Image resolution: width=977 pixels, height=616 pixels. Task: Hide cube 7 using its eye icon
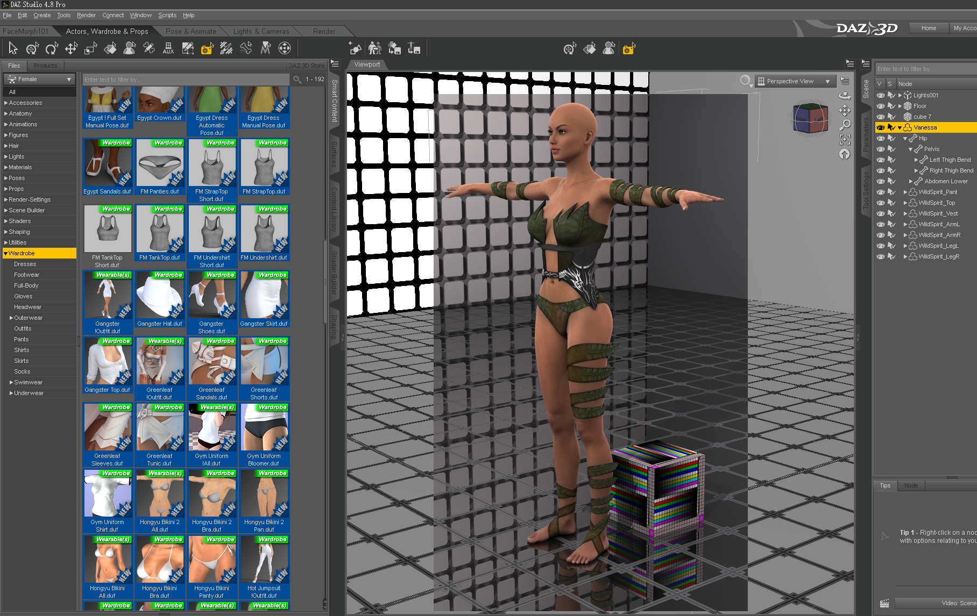[x=880, y=117]
